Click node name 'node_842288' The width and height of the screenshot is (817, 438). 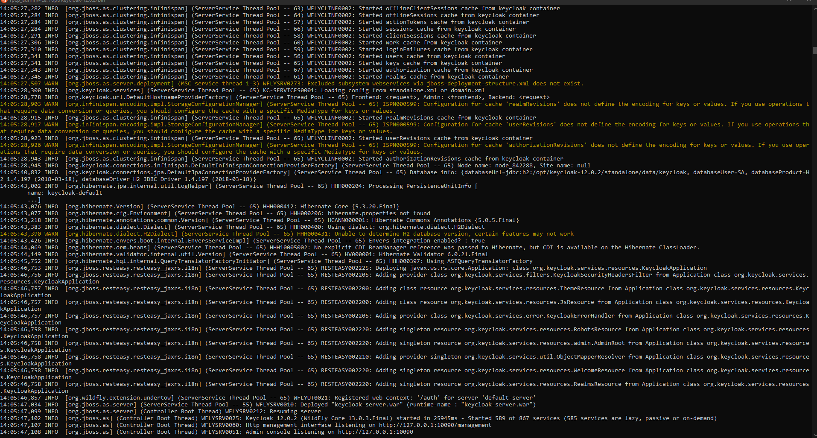tap(514, 165)
